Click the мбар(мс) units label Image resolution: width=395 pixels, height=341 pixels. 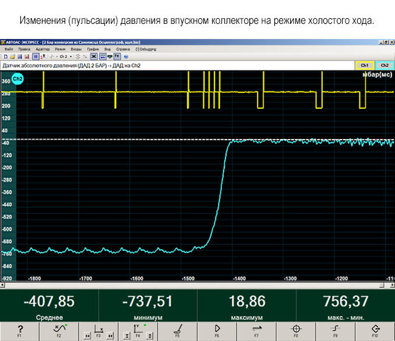pyautogui.click(x=377, y=74)
